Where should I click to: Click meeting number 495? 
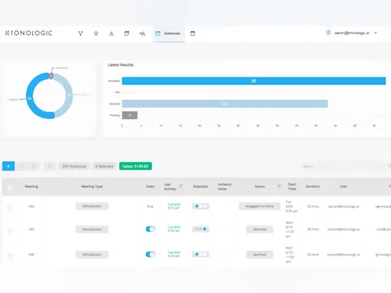[x=31, y=206]
